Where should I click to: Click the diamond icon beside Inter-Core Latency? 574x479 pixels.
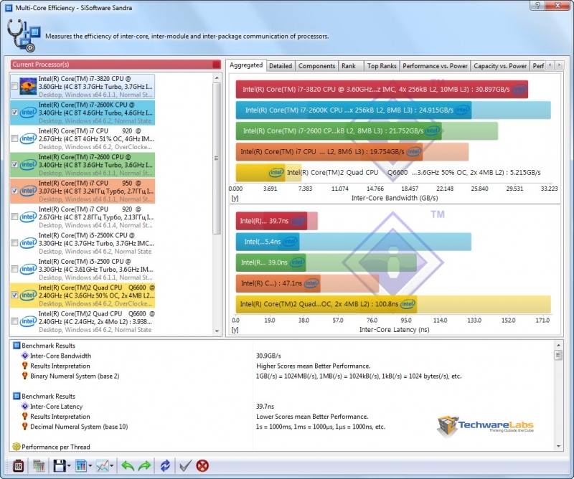point(25,406)
